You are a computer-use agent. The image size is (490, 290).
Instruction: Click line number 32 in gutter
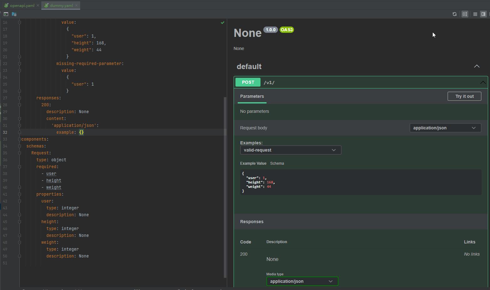pos(5,132)
